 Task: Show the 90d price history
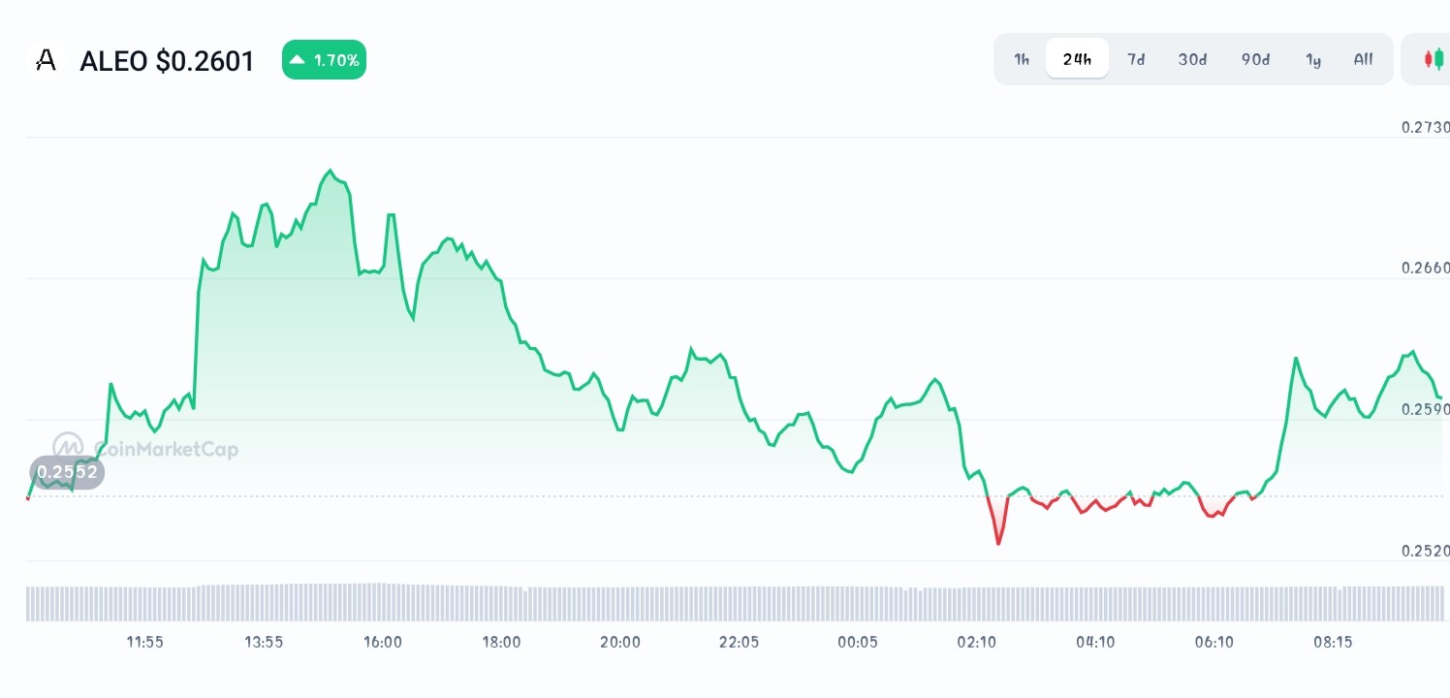coord(1255,59)
